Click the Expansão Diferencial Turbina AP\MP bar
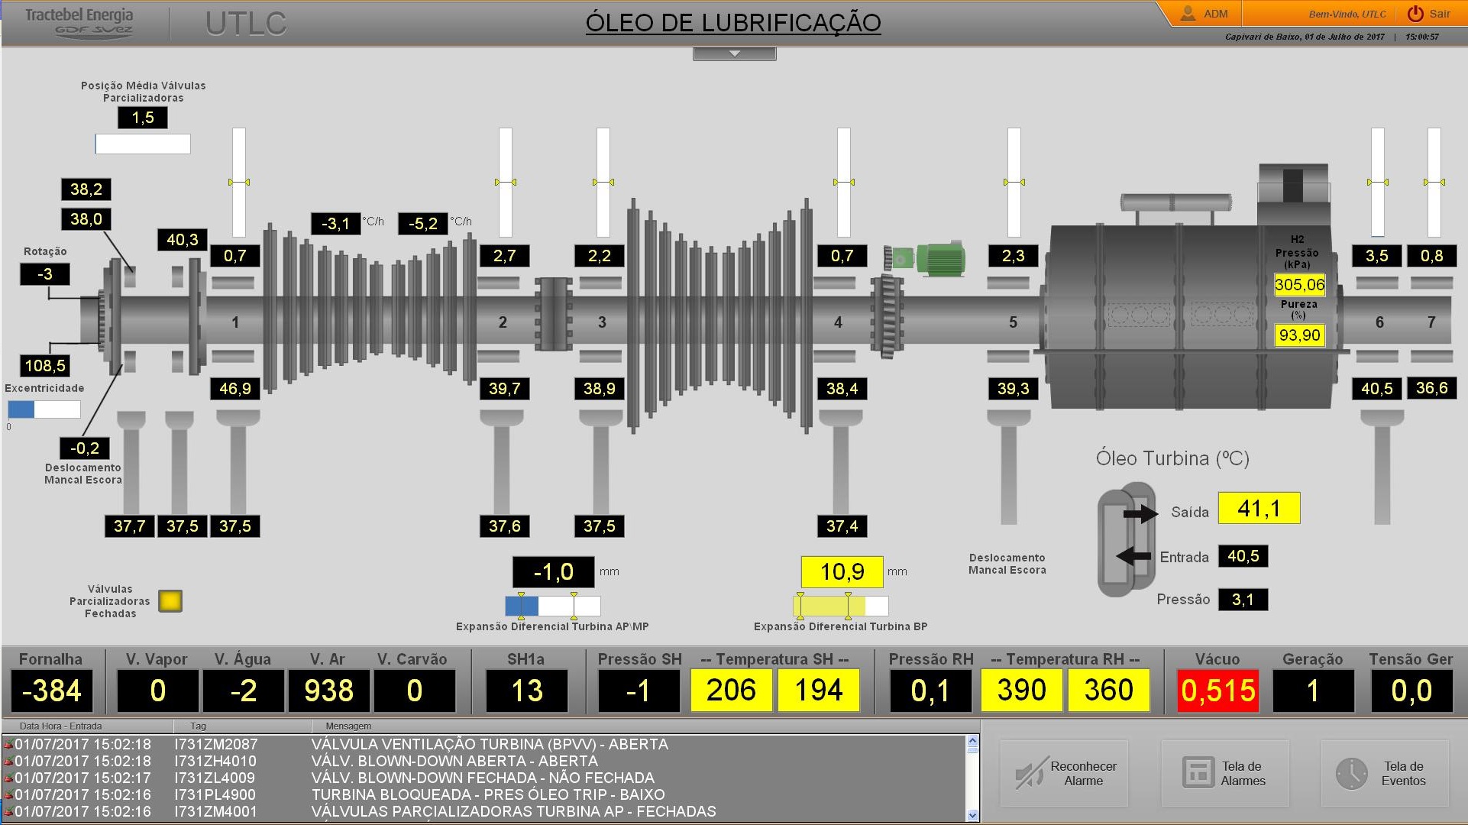Image resolution: width=1468 pixels, height=825 pixels. click(553, 606)
